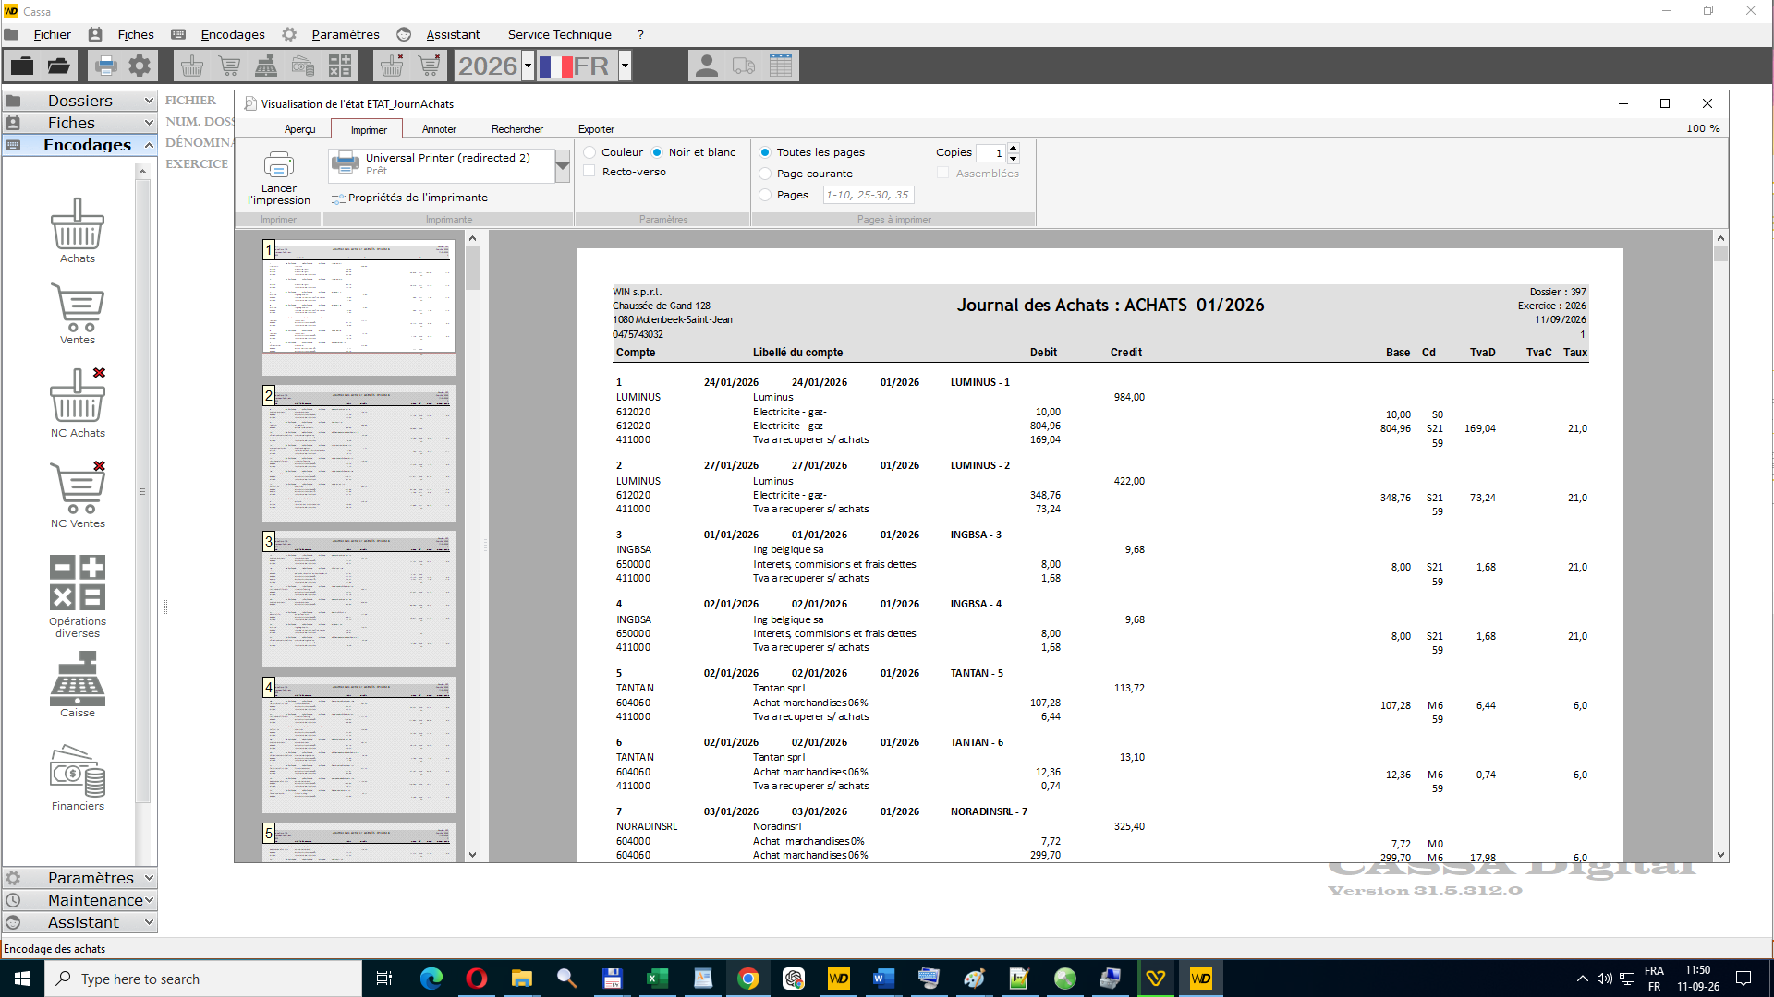The image size is (1774, 997).
Task: Click preview vertical scrollbar down arrow
Action: coord(1720,855)
